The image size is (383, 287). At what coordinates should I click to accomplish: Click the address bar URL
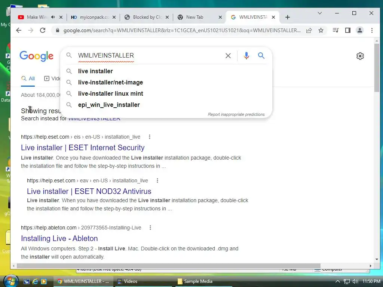point(182,30)
